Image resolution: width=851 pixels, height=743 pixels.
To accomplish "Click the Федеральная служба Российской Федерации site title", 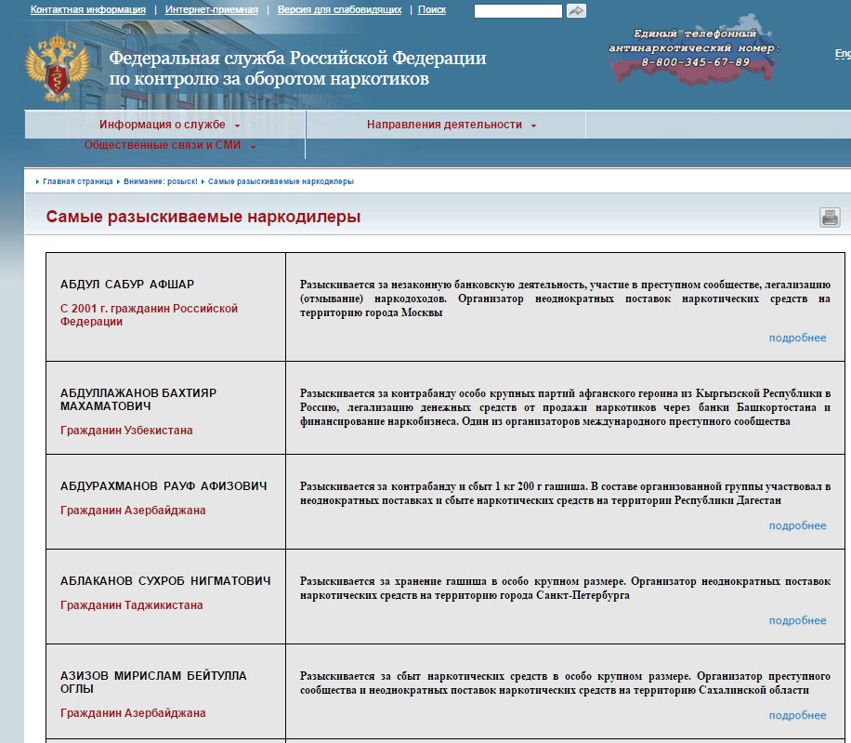I will [x=297, y=68].
